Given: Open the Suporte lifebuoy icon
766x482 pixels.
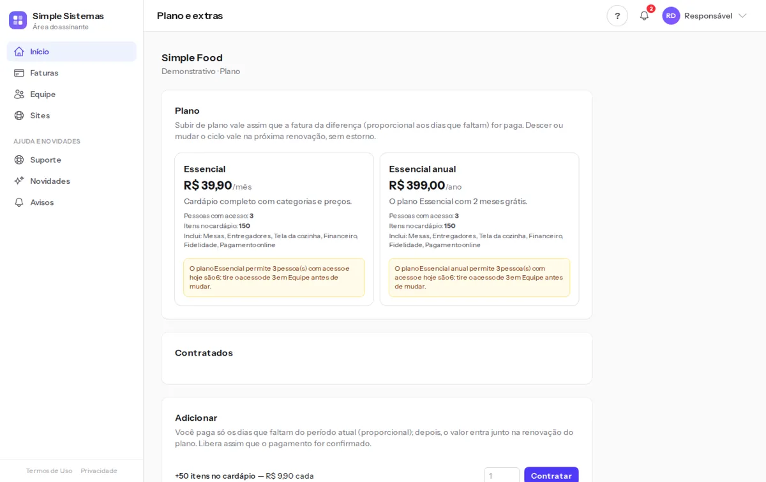Looking at the screenshot, I should pos(19,160).
